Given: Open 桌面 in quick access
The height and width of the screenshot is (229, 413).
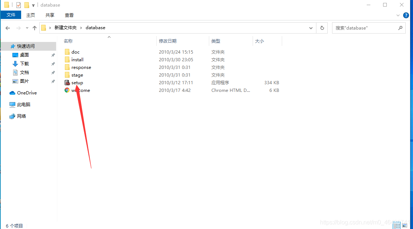Looking at the screenshot, I should [24, 55].
